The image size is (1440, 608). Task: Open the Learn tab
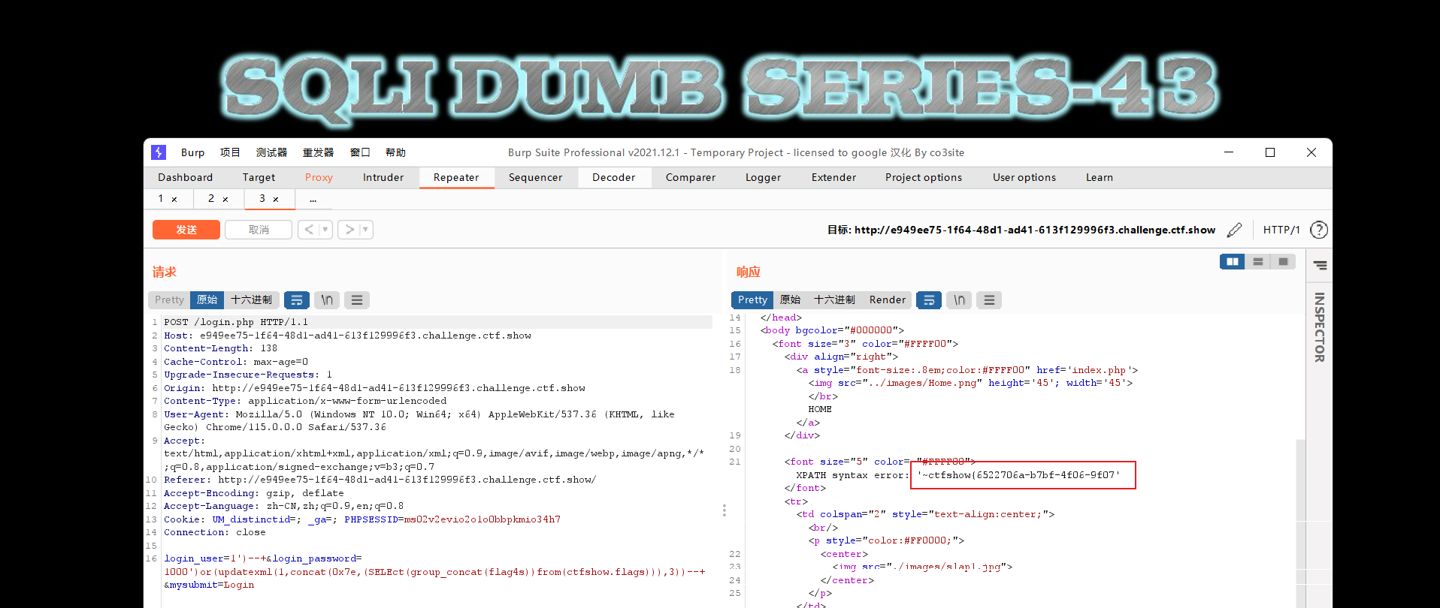tap(1099, 178)
